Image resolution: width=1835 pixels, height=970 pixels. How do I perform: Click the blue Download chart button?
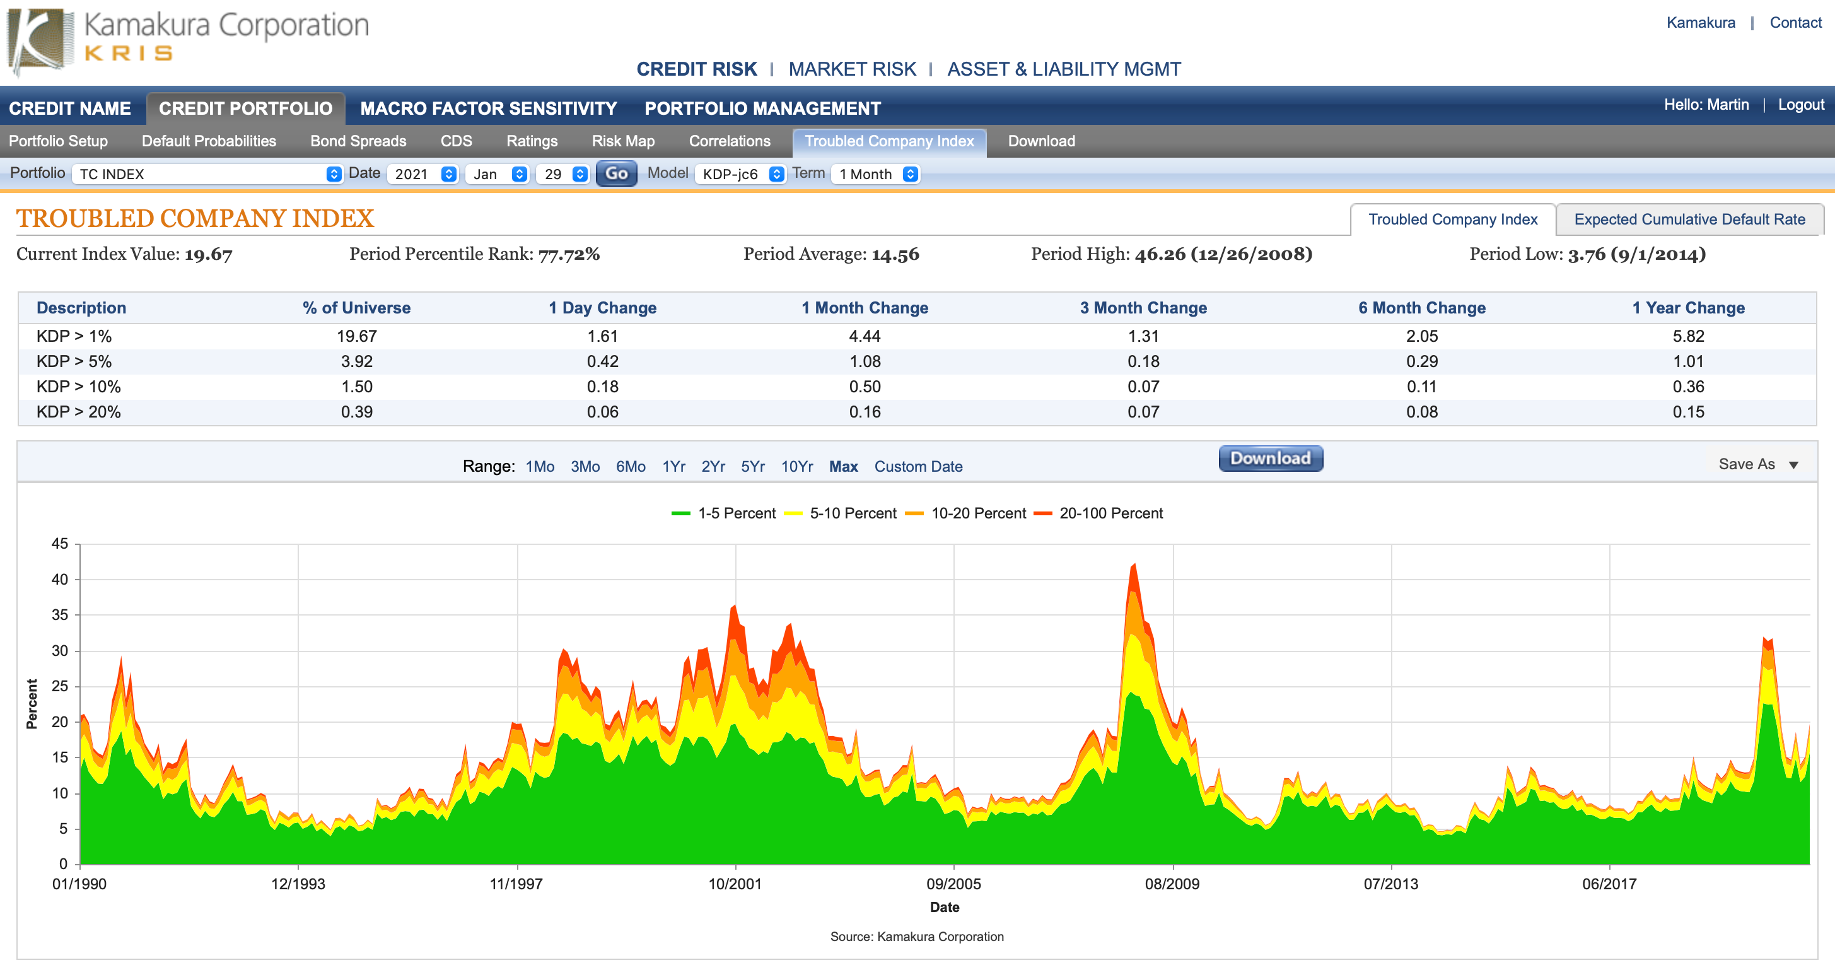coord(1271,459)
